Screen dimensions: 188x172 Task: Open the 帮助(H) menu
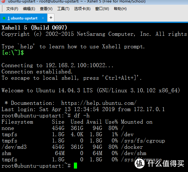[x=120, y=9]
